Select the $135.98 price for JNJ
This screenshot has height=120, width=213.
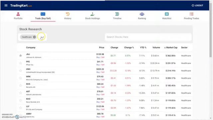[100, 54]
